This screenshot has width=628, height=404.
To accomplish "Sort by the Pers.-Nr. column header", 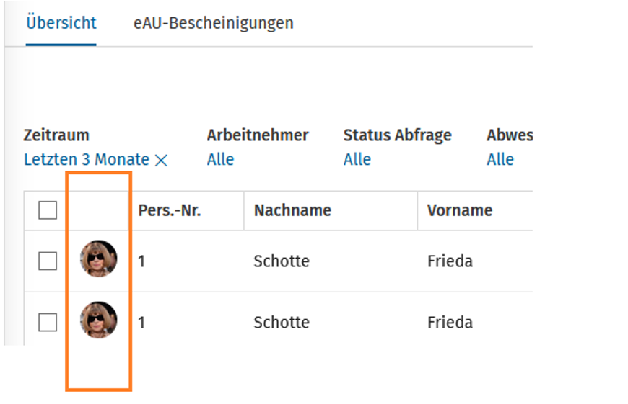I will (170, 210).
